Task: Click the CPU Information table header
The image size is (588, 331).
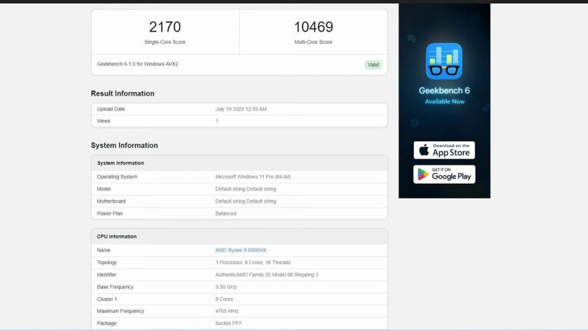Action: (117, 236)
